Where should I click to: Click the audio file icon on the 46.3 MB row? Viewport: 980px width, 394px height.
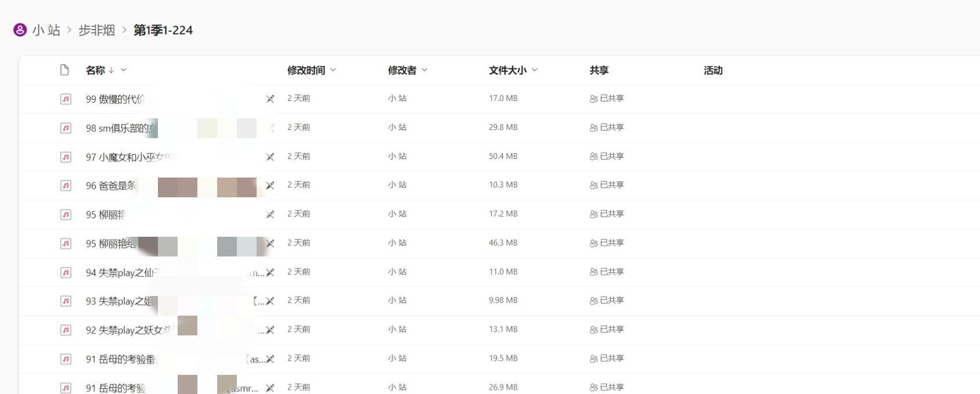coord(66,243)
